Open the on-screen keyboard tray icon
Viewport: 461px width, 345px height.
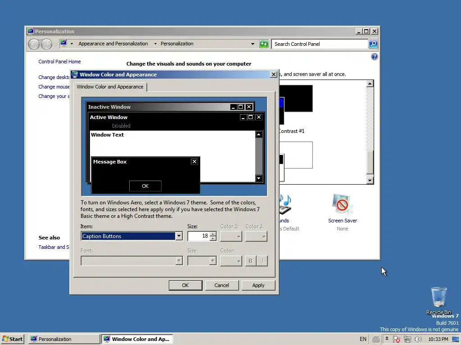tap(375, 340)
